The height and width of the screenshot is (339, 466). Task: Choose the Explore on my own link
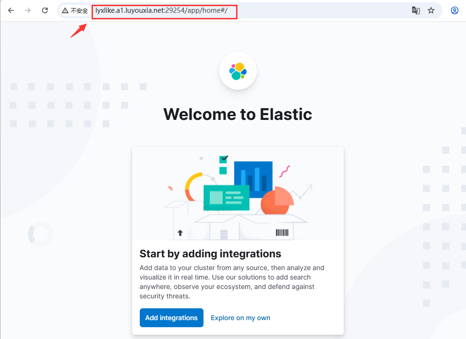click(x=240, y=318)
